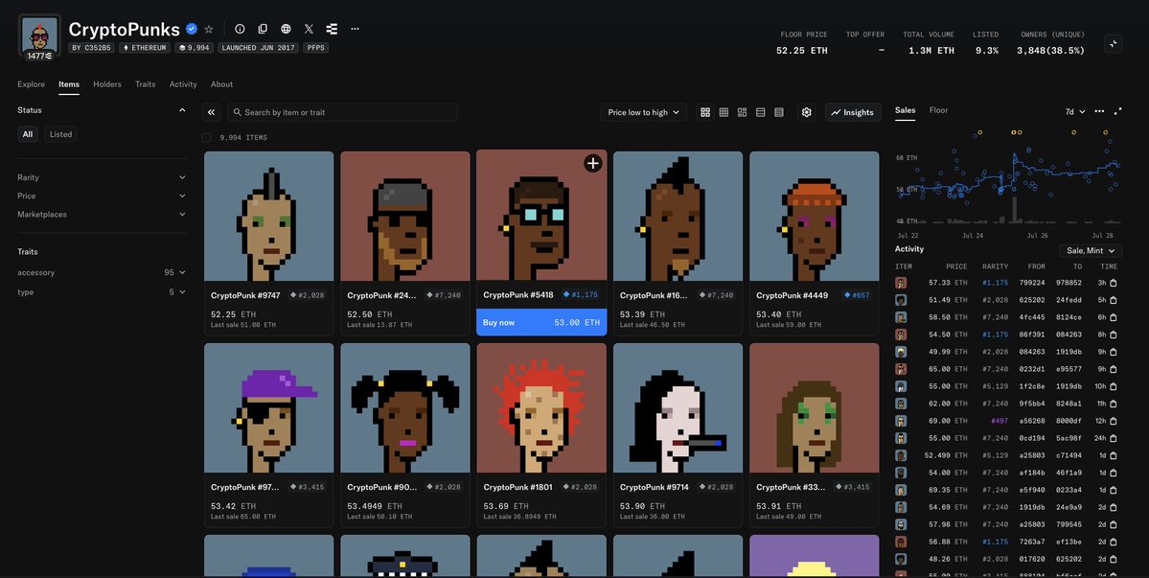Viewport: 1149px width, 578px height.
Task: Open the more options menu beside the title
Action: (x=355, y=30)
